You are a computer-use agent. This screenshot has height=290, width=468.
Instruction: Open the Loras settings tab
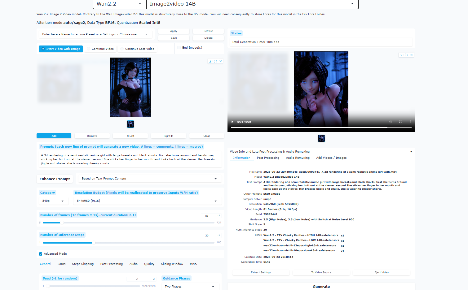[61, 264]
